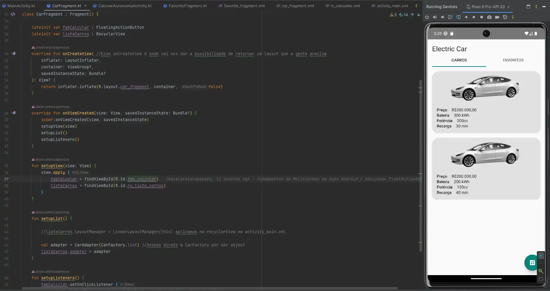Open the CalcularAutonomiaActivity.kt tab
Image resolution: width=550 pixels, height=291 pixels.
coord(122,6)
